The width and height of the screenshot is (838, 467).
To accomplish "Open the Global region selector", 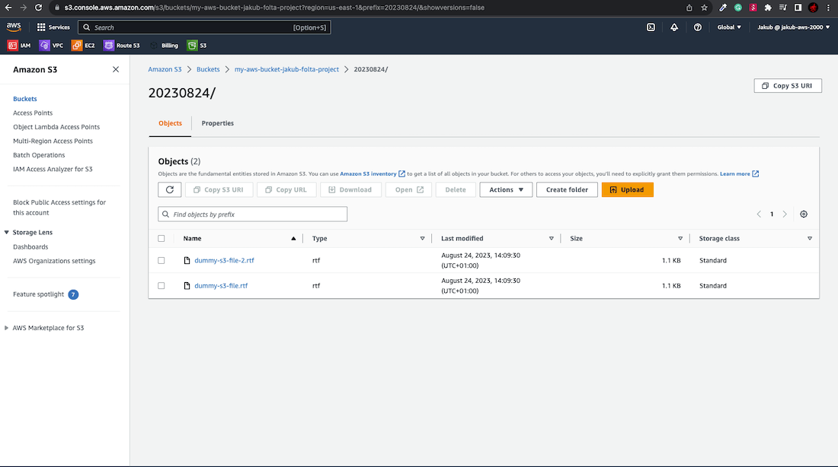I will point(729,27).
